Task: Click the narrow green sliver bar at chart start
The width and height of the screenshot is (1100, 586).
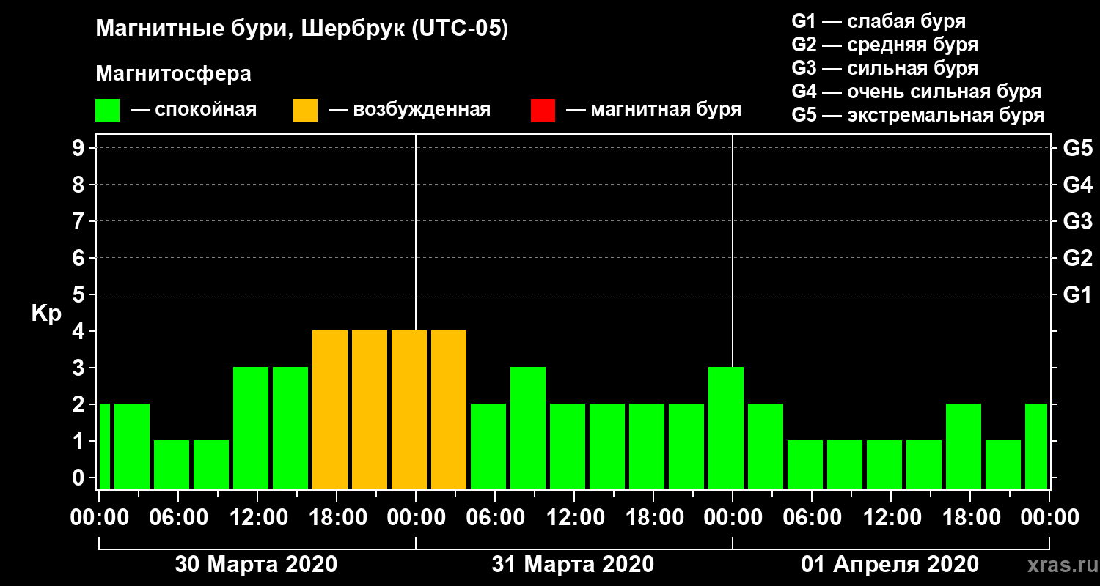Action: 105,446
